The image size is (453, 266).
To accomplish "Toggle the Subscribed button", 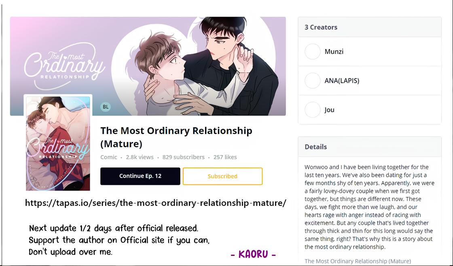I will [222, 176].
